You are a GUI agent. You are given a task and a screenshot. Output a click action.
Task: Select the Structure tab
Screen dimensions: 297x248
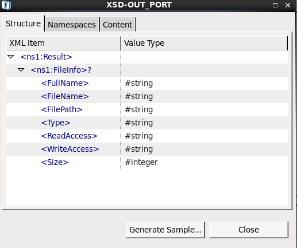[23, 23]
